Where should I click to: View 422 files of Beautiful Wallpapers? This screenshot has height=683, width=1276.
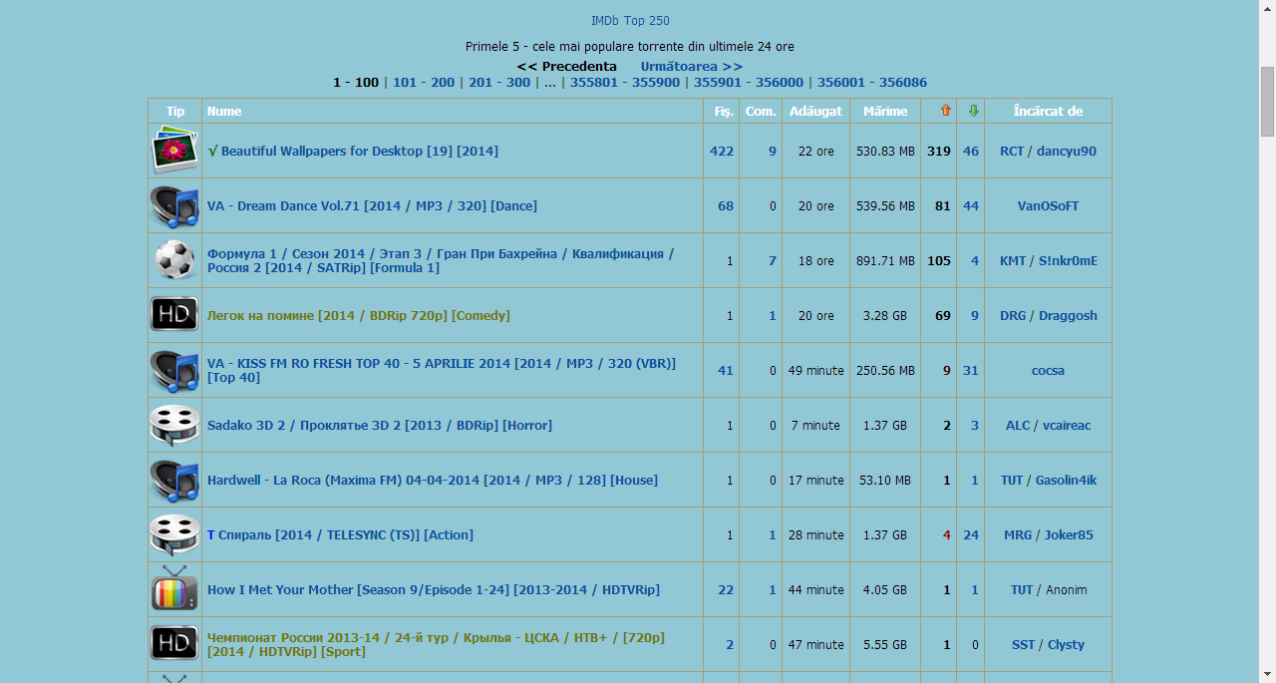tap(722, 151)
